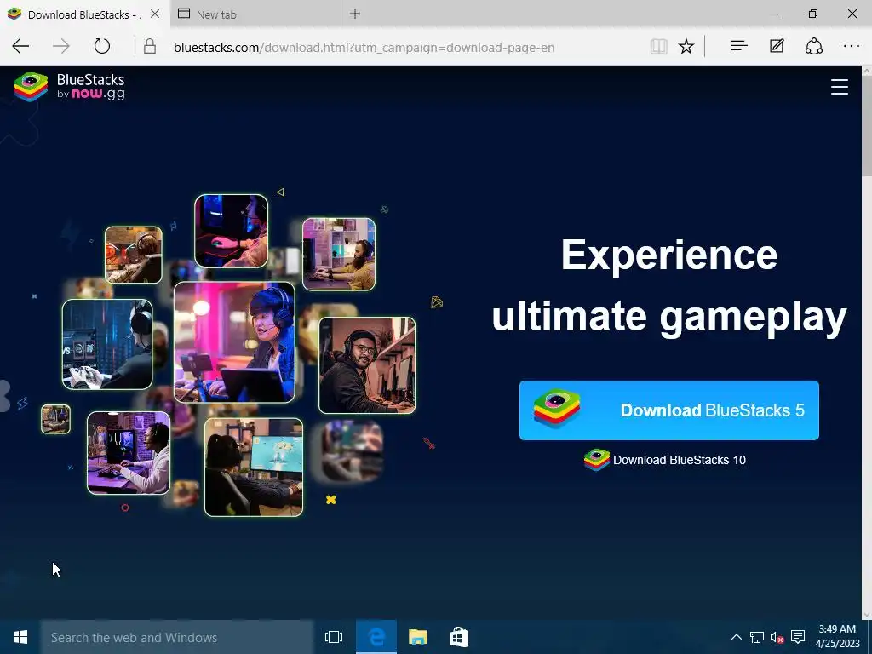Click BlueStacks by now.gg logo
This screenshot has width=872, height=654.
(69, 87)
